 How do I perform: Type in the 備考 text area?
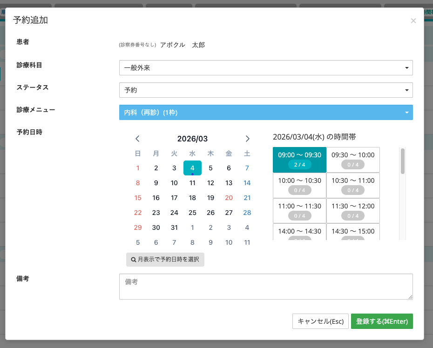(x=266, y=287)
